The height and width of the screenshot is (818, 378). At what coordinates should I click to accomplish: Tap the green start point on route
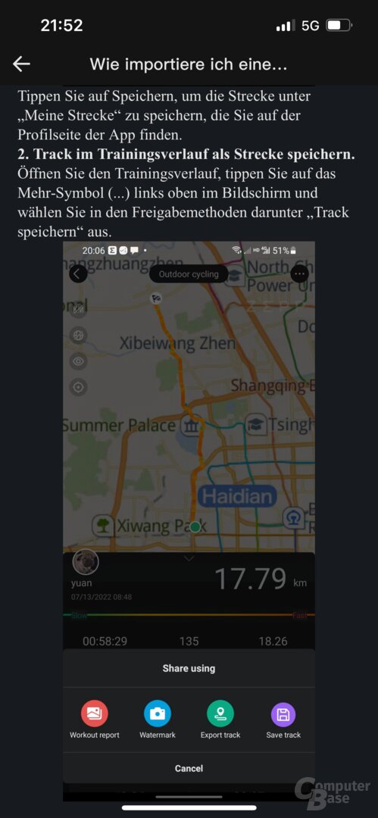(195, 527)
